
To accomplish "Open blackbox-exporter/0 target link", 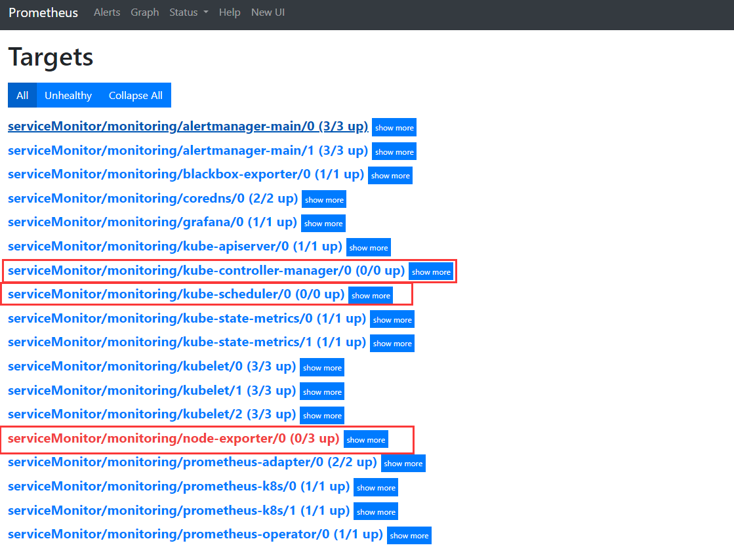I will pos(186,174).
